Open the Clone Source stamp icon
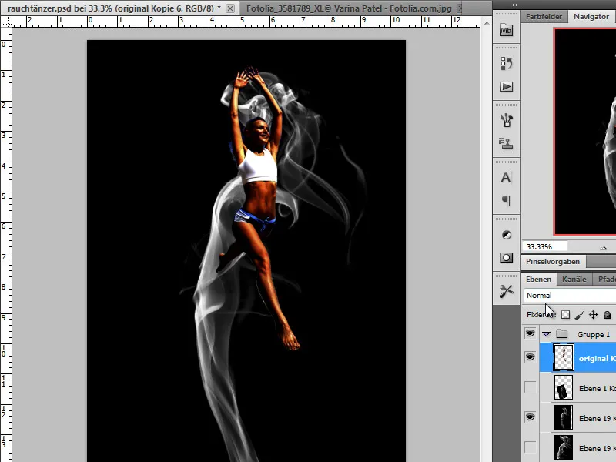 506,143
